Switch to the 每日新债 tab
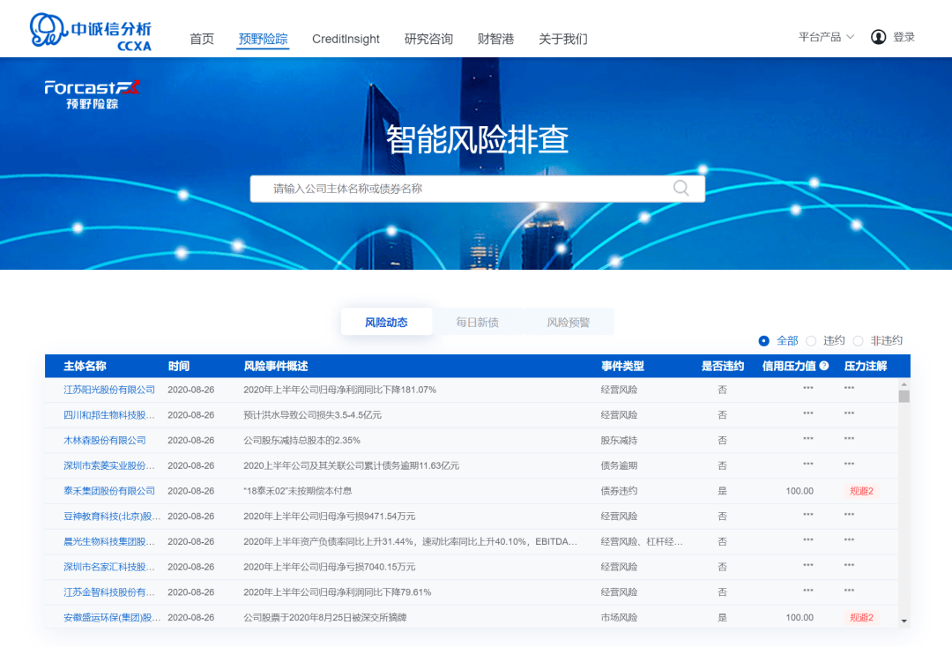 [x=477, y=322]
